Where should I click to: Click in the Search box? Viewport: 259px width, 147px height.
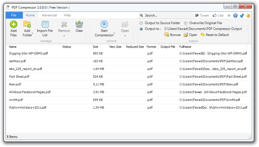(166, 16)
